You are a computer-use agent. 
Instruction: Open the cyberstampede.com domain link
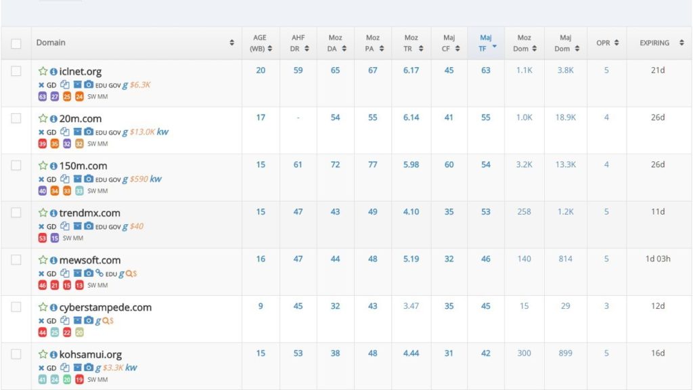coord(105,307)
